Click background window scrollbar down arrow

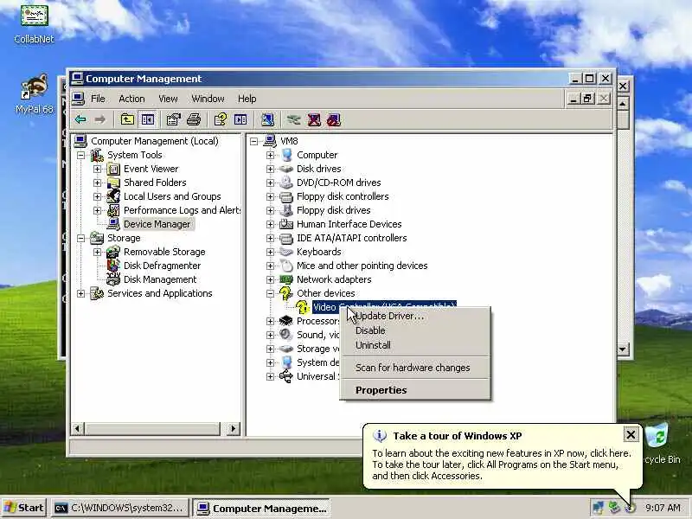pyautogui.click(x=622, y=349)
